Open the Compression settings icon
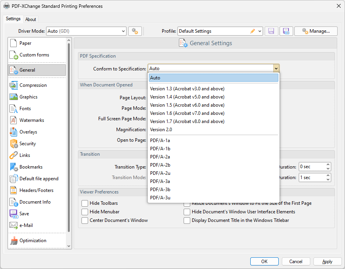 (x=14, y=85)
